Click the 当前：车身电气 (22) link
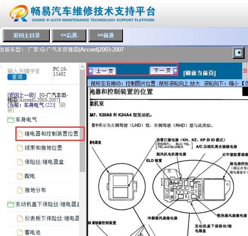 [x=31, y=105]
